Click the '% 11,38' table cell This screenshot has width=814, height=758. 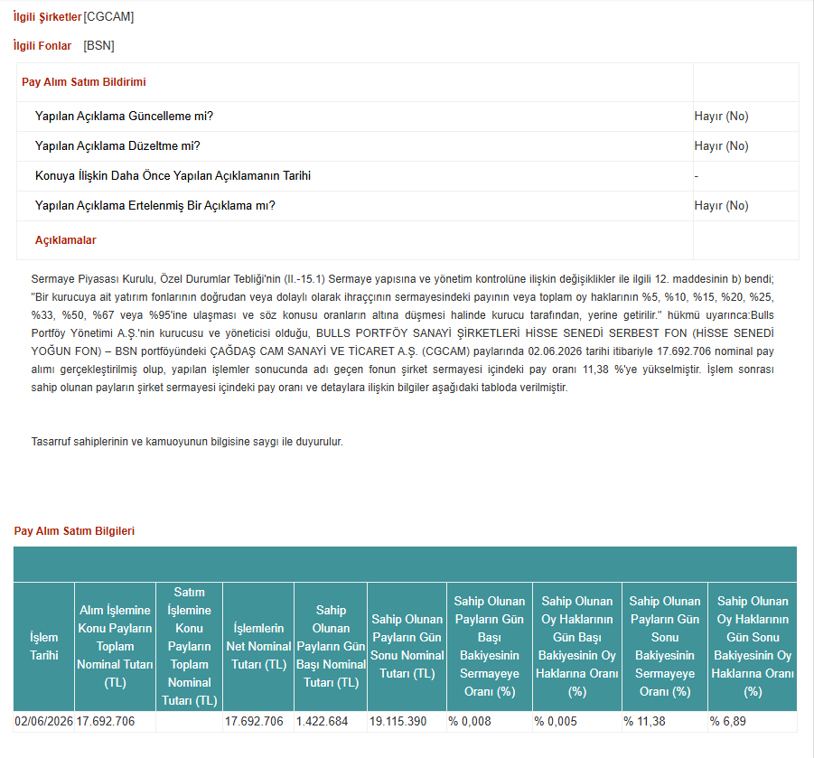[665, 722]
